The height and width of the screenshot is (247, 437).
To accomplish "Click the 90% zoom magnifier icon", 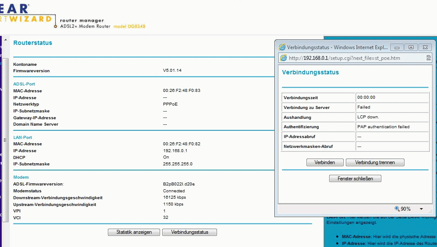I will point(397,209).
